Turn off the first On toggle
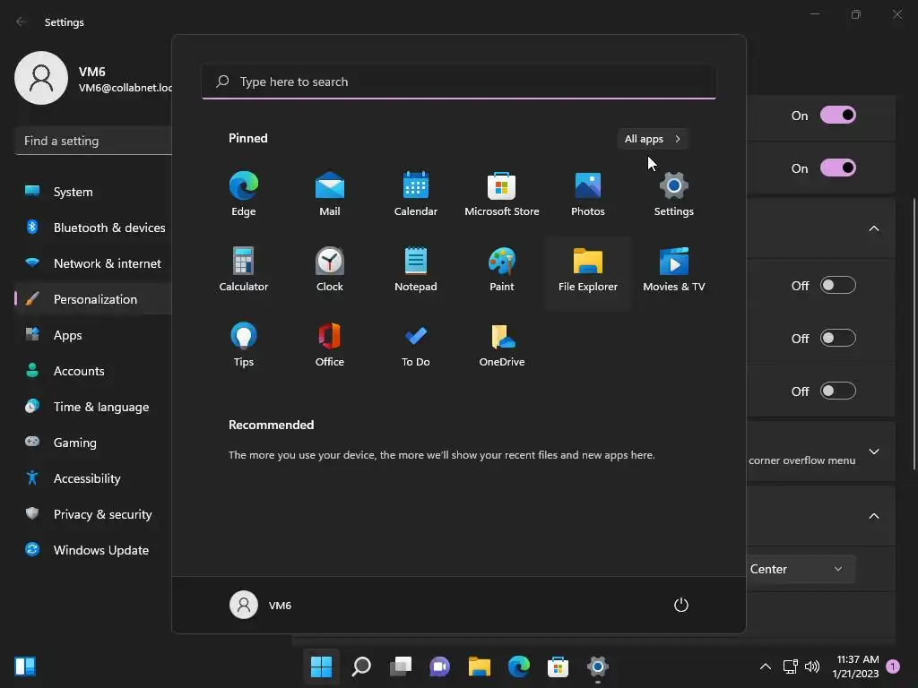 [838, 116]
